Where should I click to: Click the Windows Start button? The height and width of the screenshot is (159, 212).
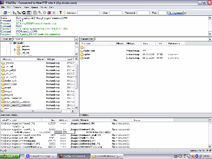(10, 156)
